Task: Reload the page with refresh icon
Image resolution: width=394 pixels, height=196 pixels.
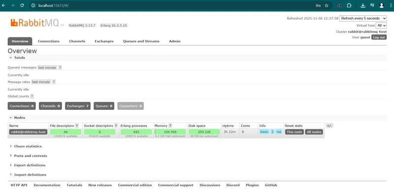Action: click(x=22, y=5)
